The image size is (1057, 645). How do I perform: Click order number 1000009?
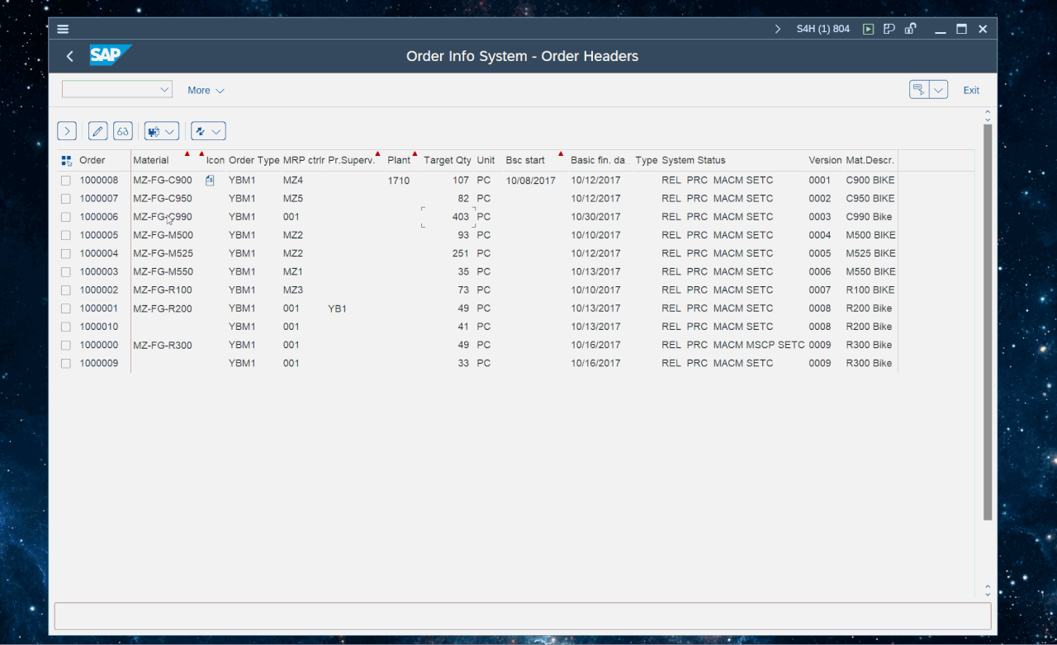(x=99, y=363)
